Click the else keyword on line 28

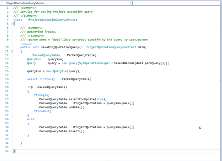coord(31,119)
